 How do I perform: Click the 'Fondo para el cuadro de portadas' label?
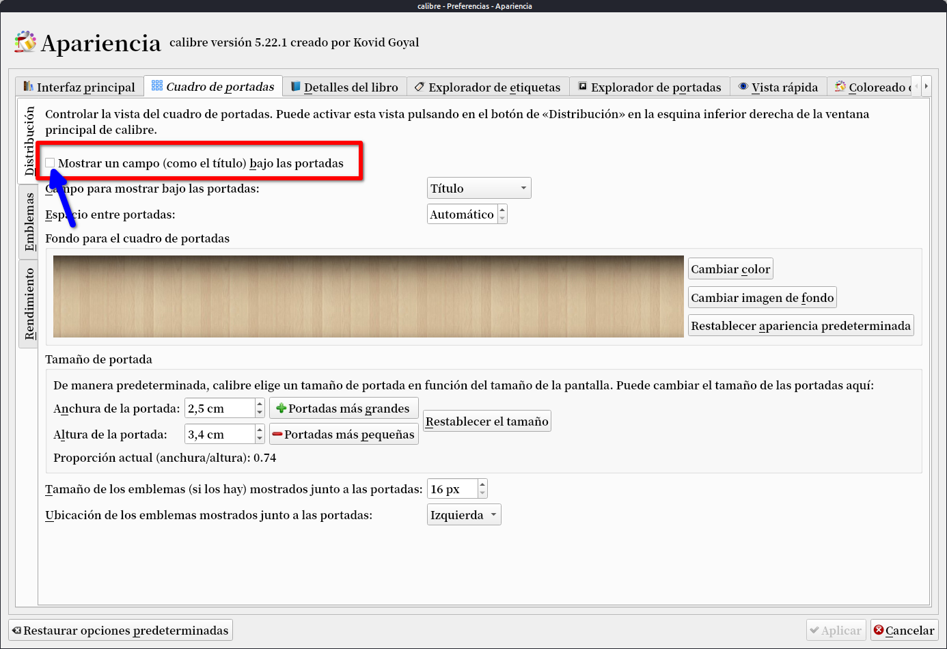[x=137, y=238]
